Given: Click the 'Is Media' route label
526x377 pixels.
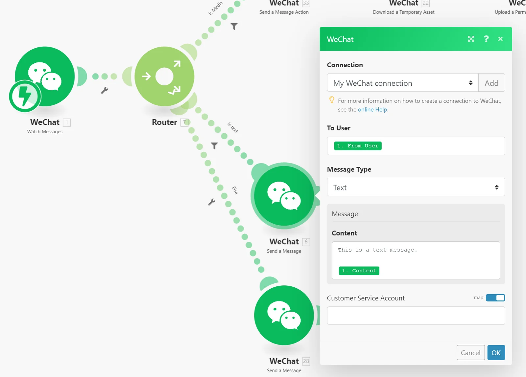Looking at the screenshot, I should (215, 8).
